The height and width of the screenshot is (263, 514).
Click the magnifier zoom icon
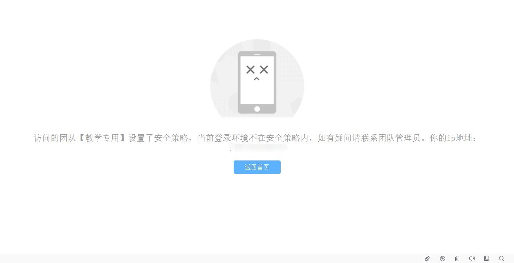tap(501, 258)
